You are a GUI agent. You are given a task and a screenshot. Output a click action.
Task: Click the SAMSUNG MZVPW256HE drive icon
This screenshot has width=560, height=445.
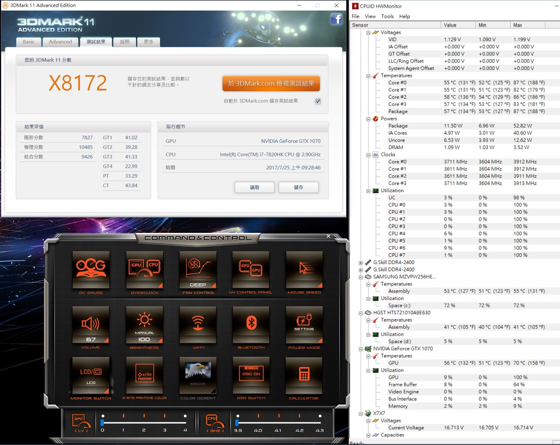click(x=368, y=277)
